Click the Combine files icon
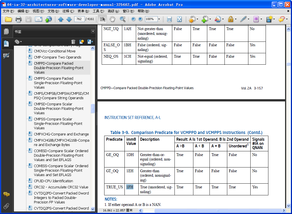 click(205, 19)
